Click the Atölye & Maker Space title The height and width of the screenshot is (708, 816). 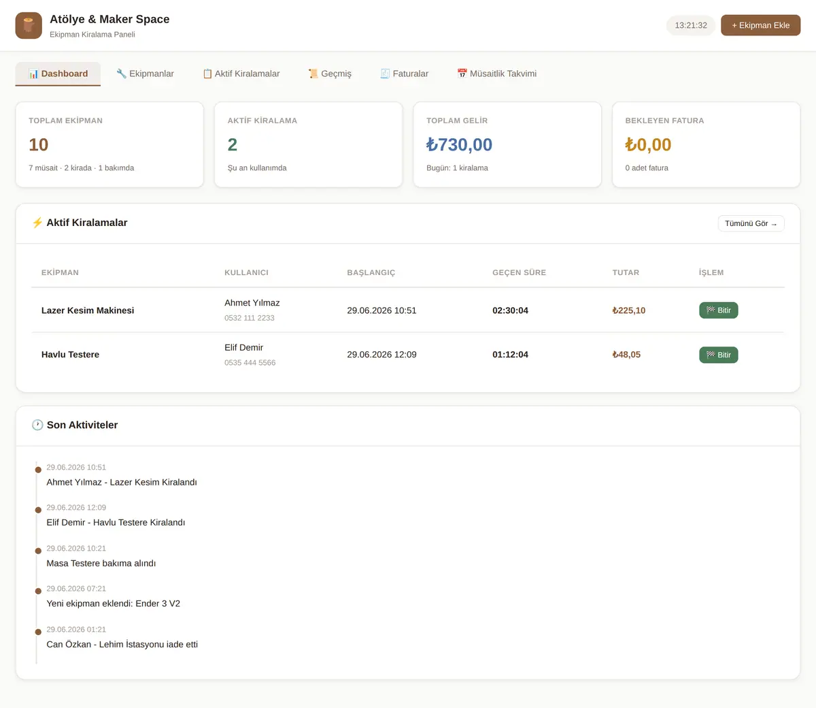pyautogui.click(x=109, y=19)
